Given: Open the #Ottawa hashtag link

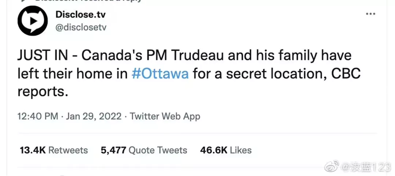Looking at the screenshot, I should [160, 74].
